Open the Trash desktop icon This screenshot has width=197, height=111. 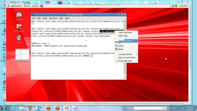19,39
